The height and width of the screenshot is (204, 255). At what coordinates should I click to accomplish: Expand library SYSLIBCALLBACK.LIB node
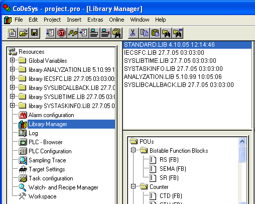click(12, 87)
